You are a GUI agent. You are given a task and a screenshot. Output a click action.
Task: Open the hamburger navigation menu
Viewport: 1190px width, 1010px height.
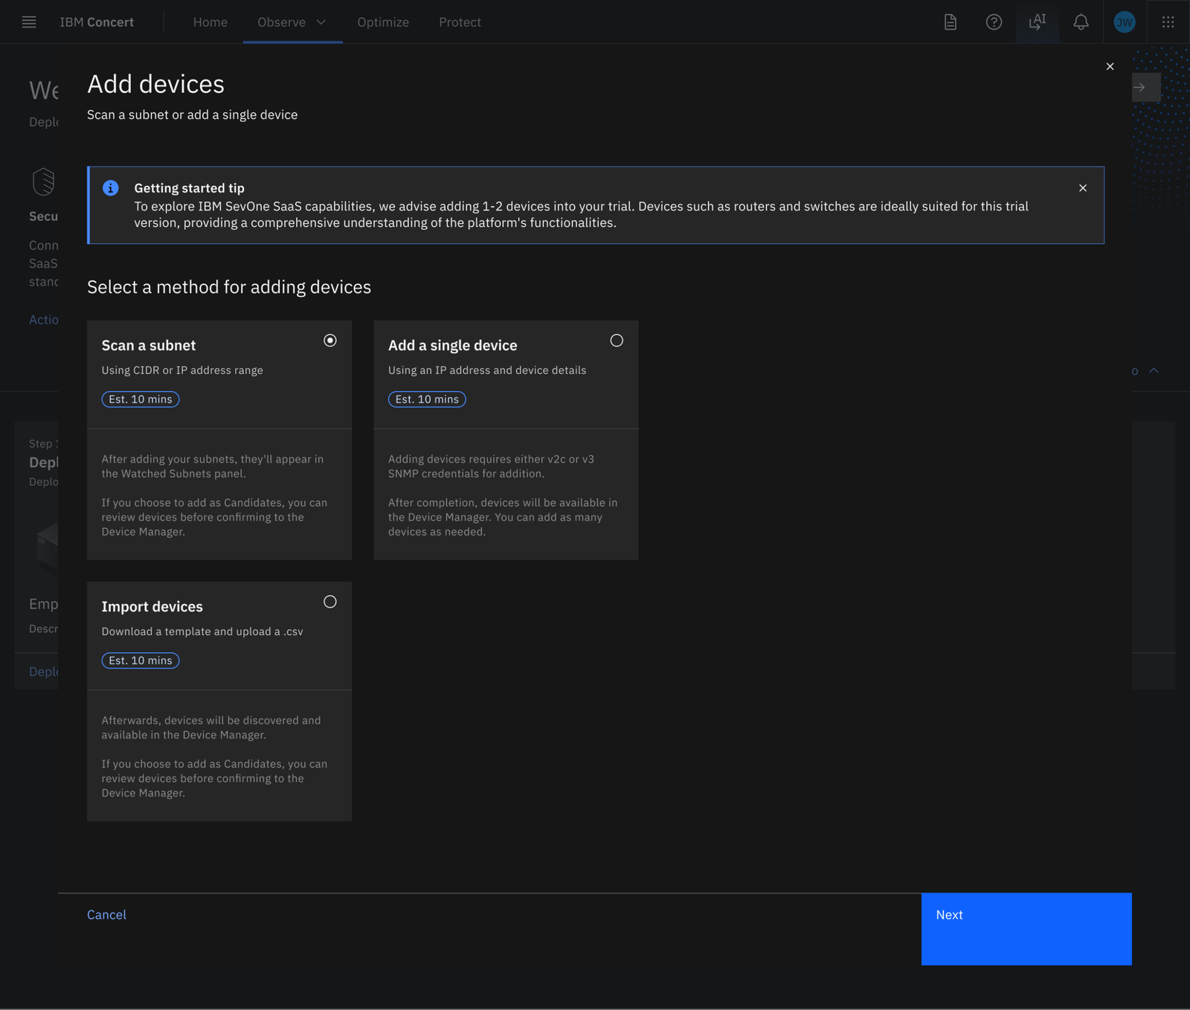click(29, 22)
